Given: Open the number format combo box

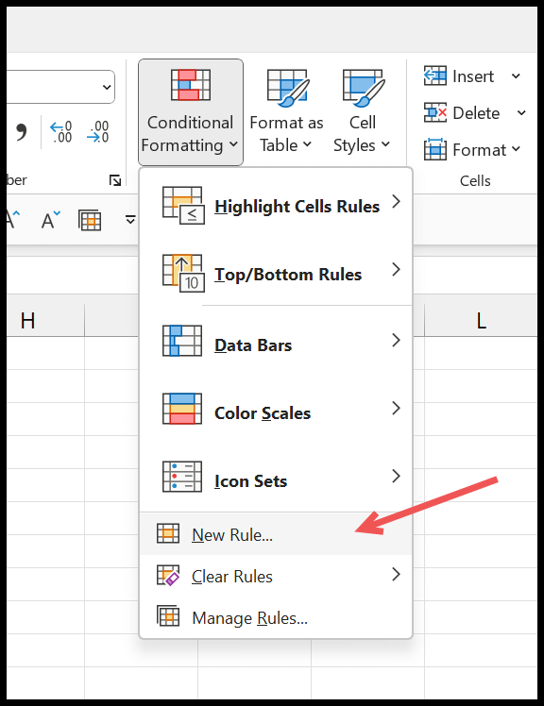Looking at the screenshot, I should [60, 87].
